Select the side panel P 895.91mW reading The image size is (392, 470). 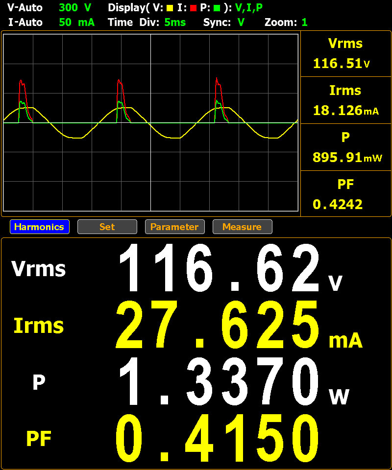(345, 147)
